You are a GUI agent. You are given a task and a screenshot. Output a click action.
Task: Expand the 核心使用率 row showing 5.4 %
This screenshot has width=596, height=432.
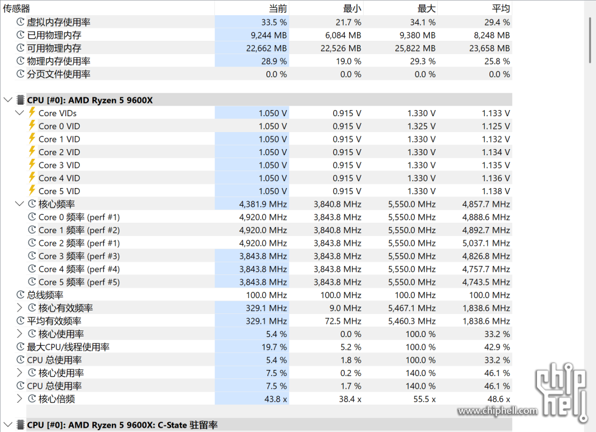19,334
